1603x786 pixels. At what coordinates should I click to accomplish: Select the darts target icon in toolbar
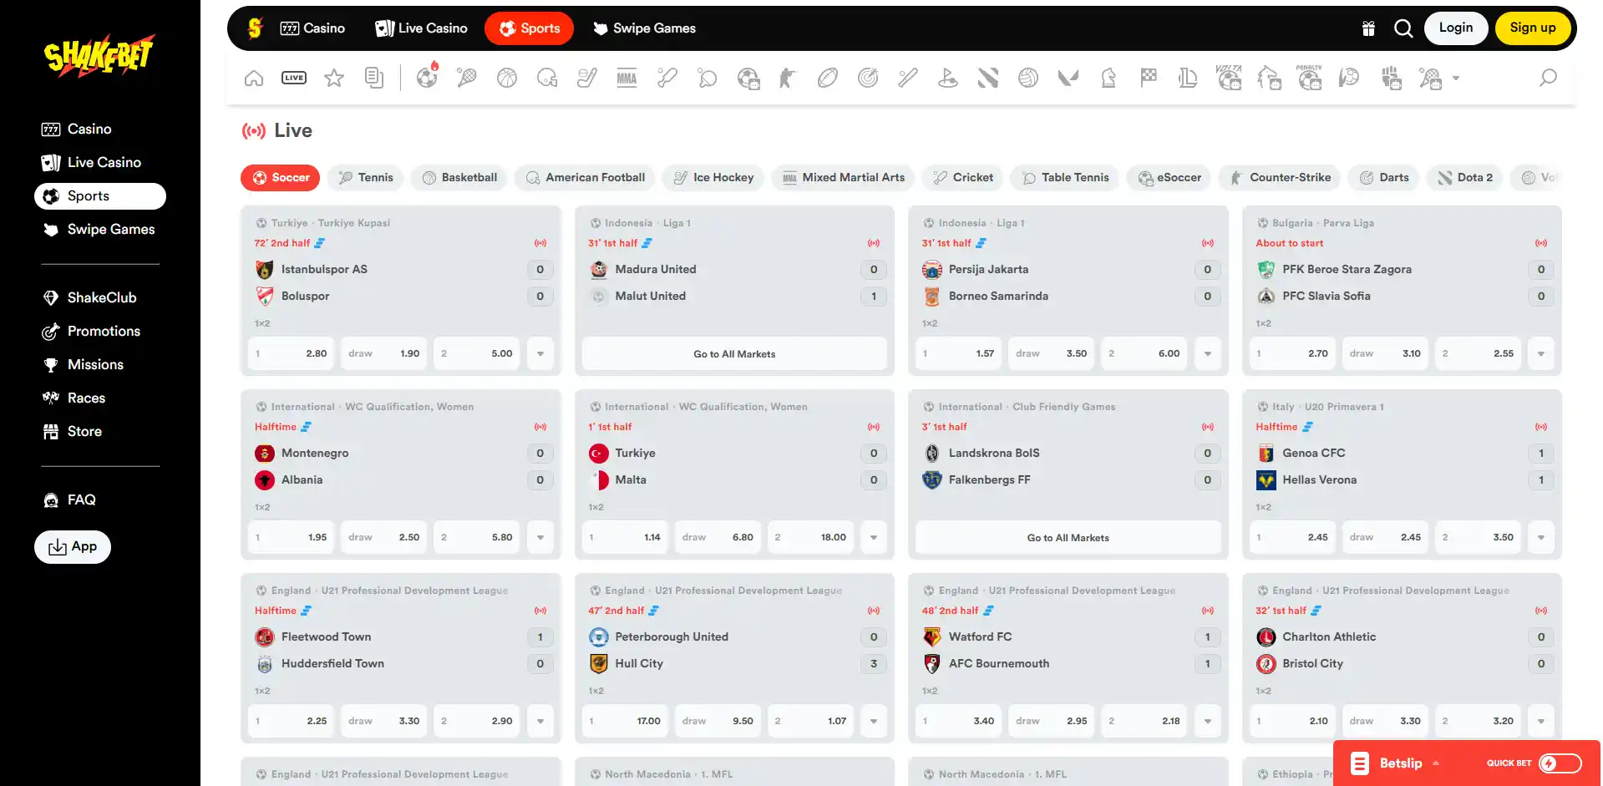point(868,79)
